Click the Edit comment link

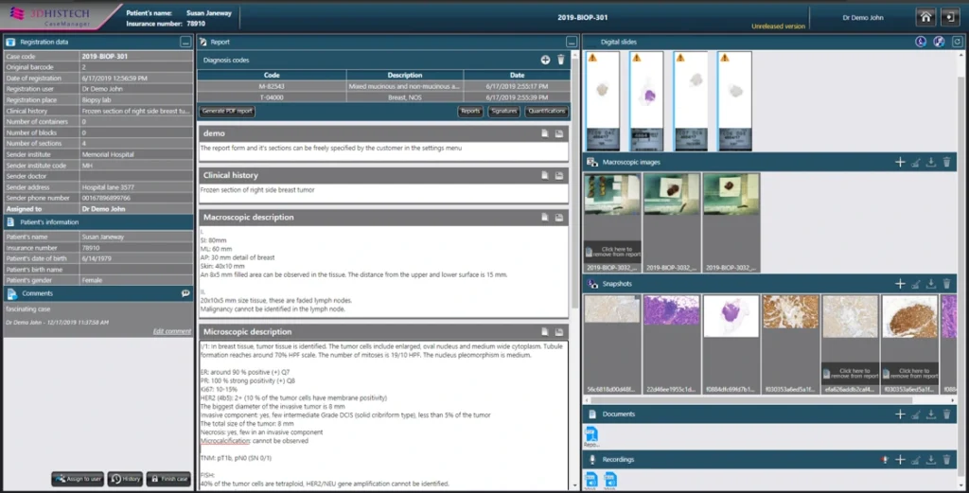(172, 331)
